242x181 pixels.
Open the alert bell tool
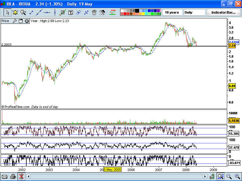(x=15, y=12)
